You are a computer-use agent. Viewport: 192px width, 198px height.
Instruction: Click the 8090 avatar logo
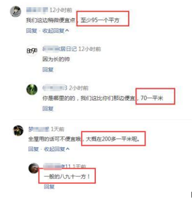pyautogui.click(x=32, y=51)
